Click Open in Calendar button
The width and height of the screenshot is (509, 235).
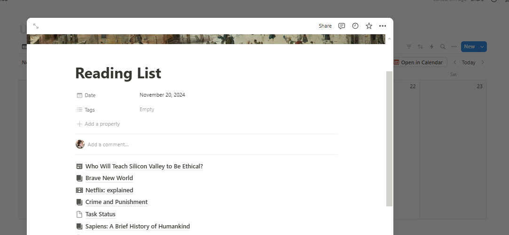tap(419, 62)
